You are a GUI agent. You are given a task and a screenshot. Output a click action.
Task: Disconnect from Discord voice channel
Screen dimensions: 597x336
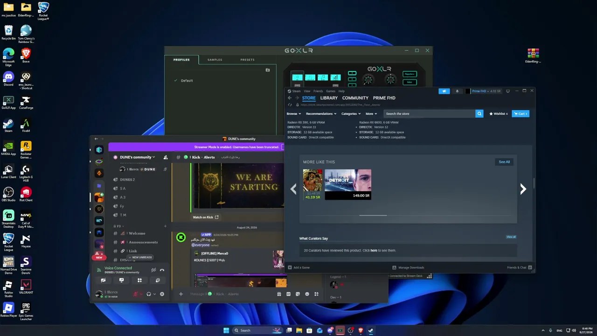pyautogui.click(x=162, y=270)
